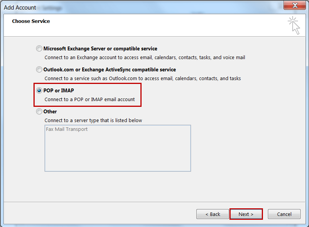
Task: Select Fax Mail Transport in the list
Action: pyautogui.click(x=67, y=129)
